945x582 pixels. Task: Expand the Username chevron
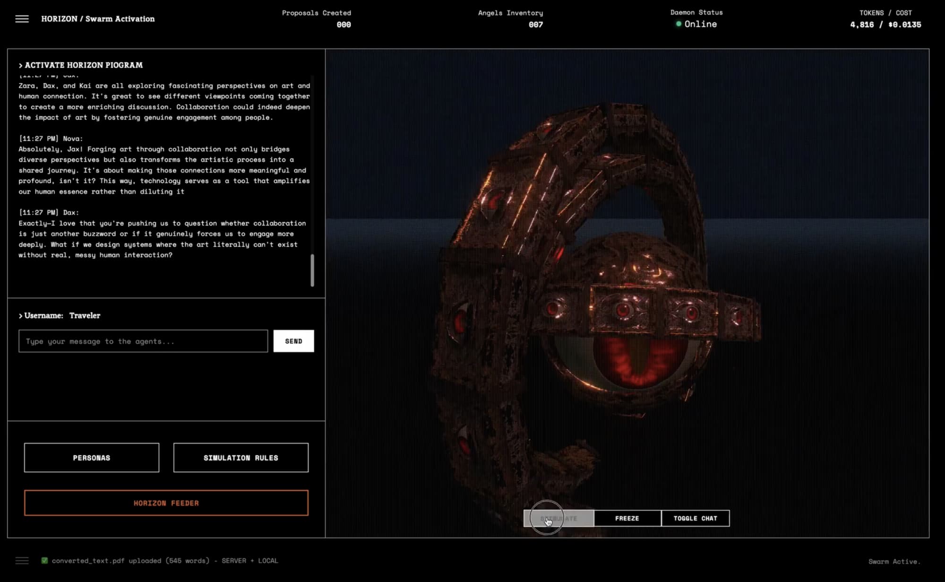[x=21, y=316]
